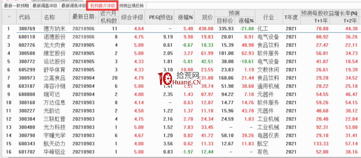Screen dimensions: 361x158
Task: Select stock name 万达信息
Action: point(54,103)
